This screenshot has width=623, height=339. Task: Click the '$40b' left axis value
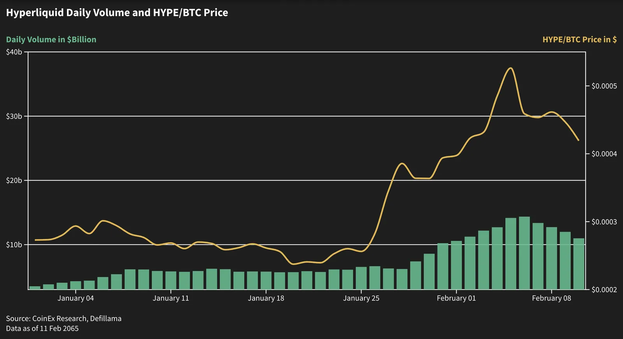click(14, 52)
